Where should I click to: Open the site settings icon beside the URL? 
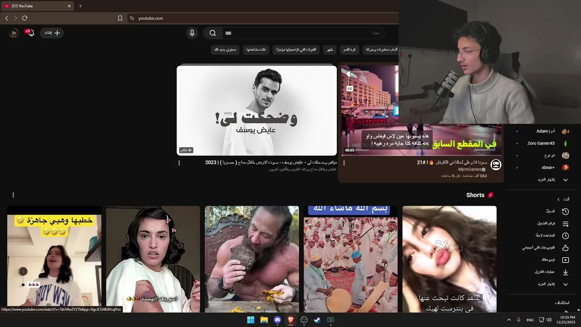[x=132, y=18]
